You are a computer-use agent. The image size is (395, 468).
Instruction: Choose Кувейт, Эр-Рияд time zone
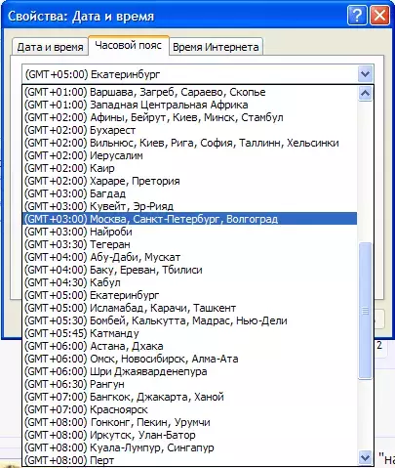click(190, 206)
